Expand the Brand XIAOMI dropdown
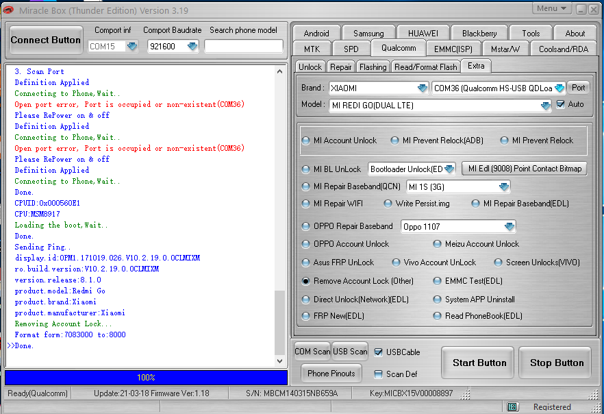 [x=423, y=88]
